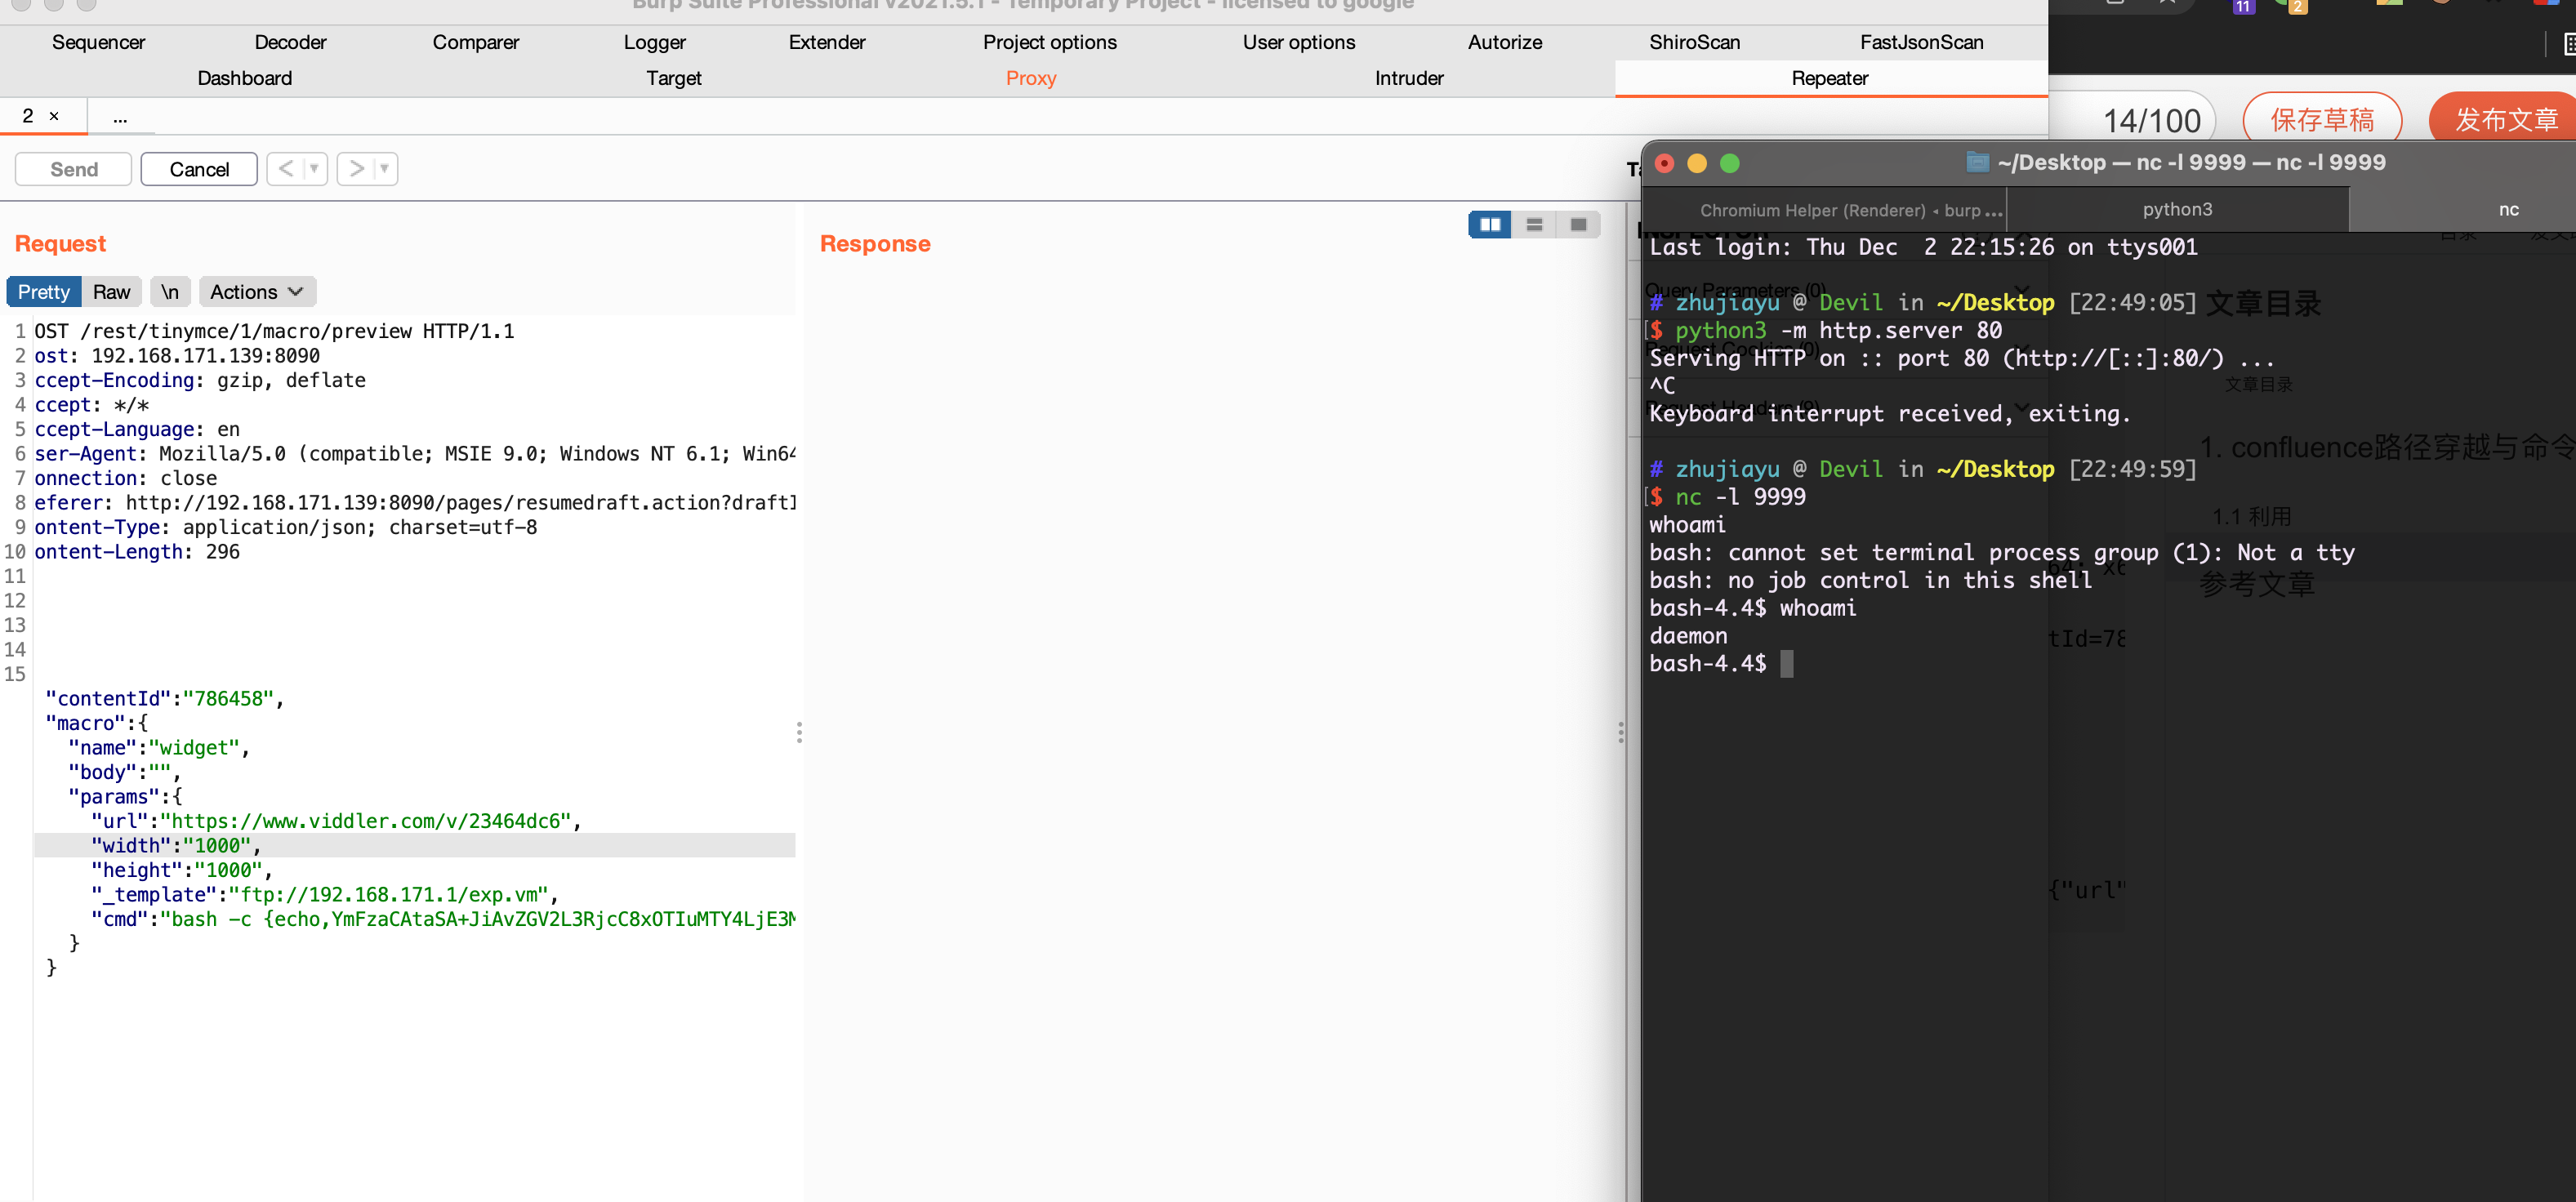
Task: Open the dropdown arrow beside the back button
Action: coord(313,169)
